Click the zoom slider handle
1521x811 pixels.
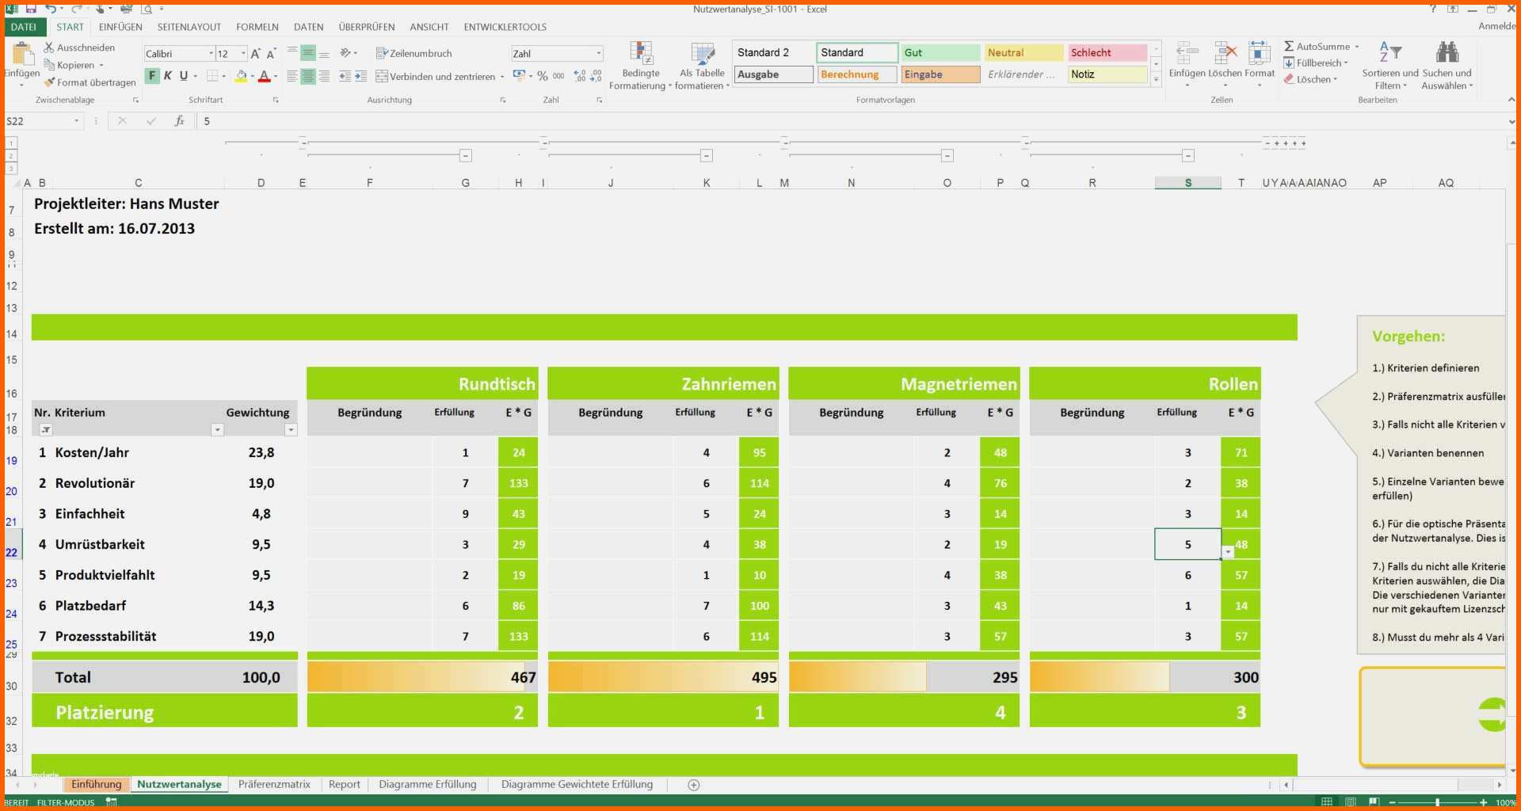click(1437, 802)
